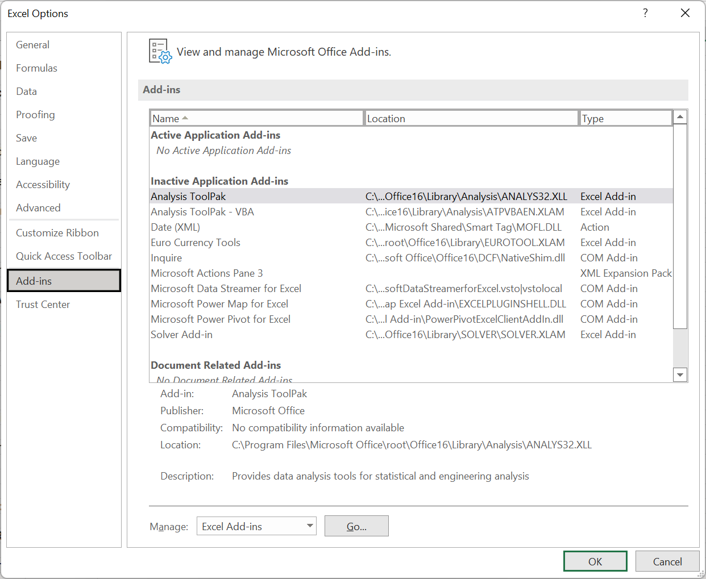Image resolution: width=706 pixels, height=579 pixels.
Task: Open the Manage dropdown showing Excel Add-ins
Action: (256, 526)
